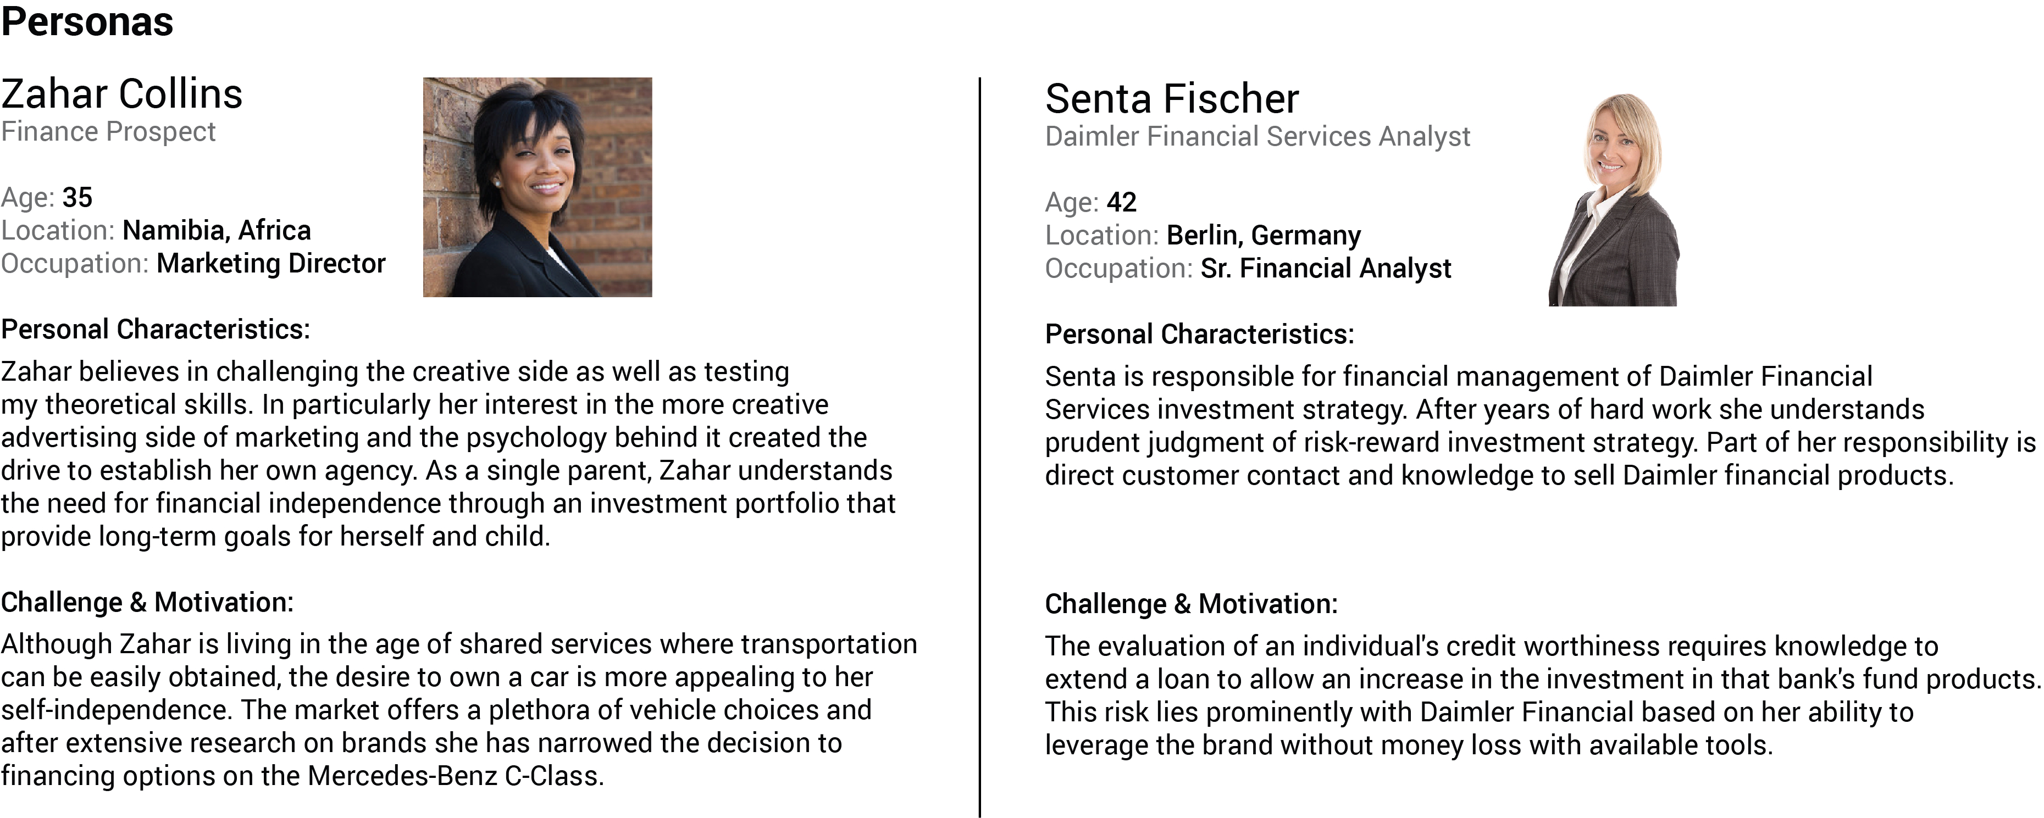Viewport: 2044px width, 818px height.
Task: Click Senta's Personal Characteristics heading
Action: (1199, 334)
